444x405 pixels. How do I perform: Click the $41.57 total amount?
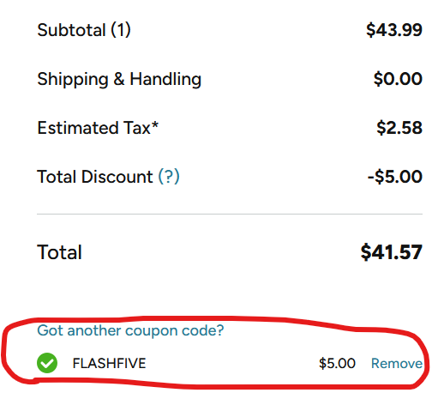tap(391, 252)
